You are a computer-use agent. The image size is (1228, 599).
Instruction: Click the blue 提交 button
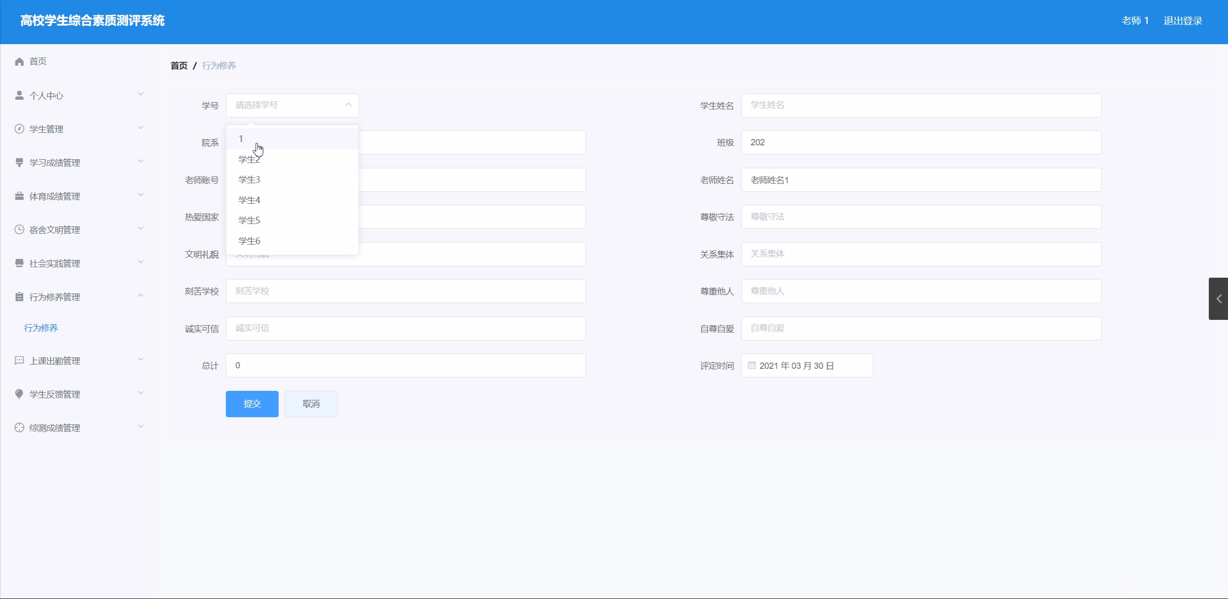pyautogui.click(x=252, y=404)
